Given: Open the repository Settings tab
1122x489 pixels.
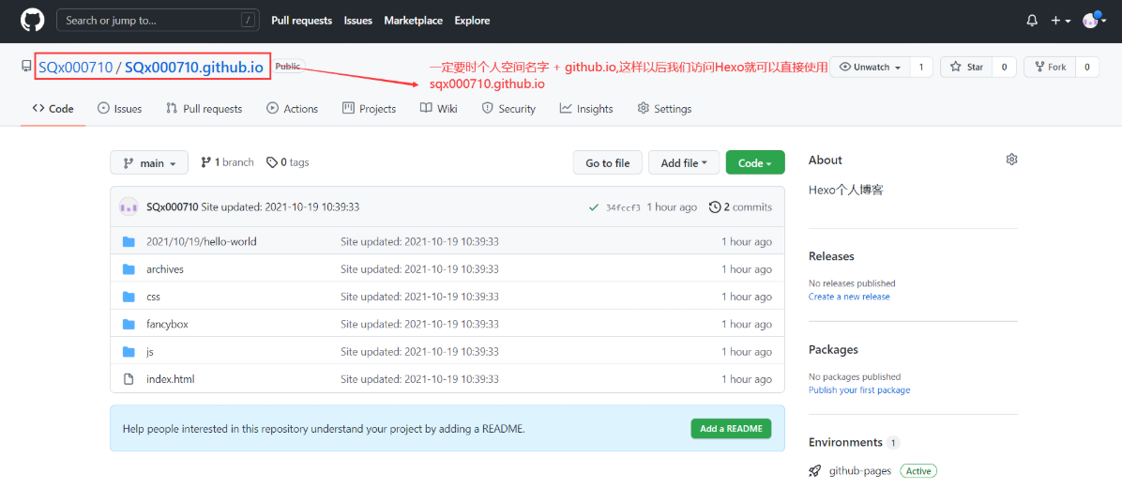Looking at the screenshot, I should pyautogui.click(x=664, y=109).
